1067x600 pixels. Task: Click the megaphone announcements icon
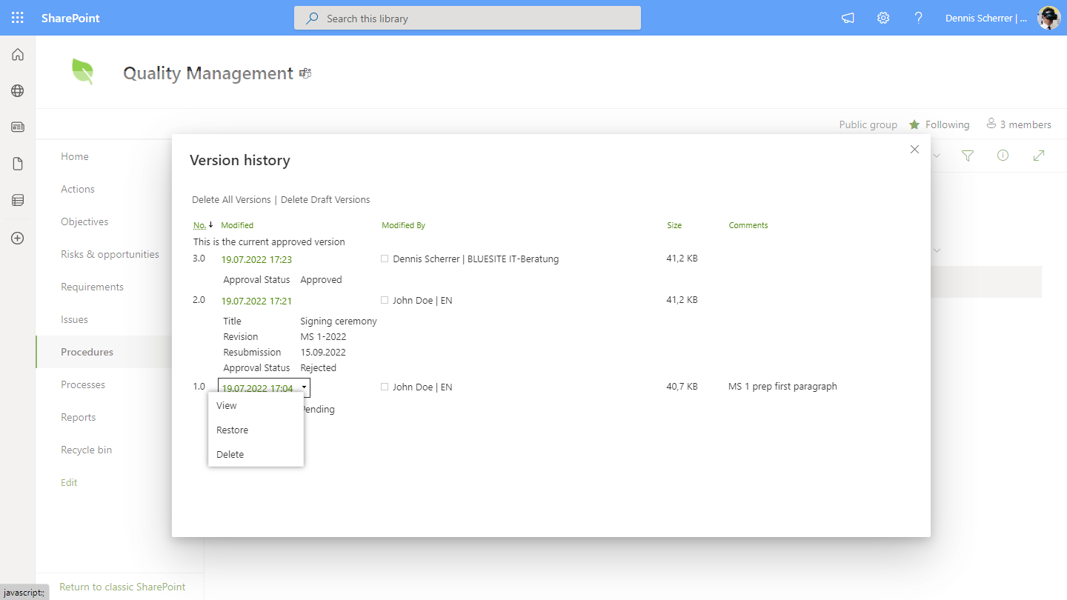848,18
